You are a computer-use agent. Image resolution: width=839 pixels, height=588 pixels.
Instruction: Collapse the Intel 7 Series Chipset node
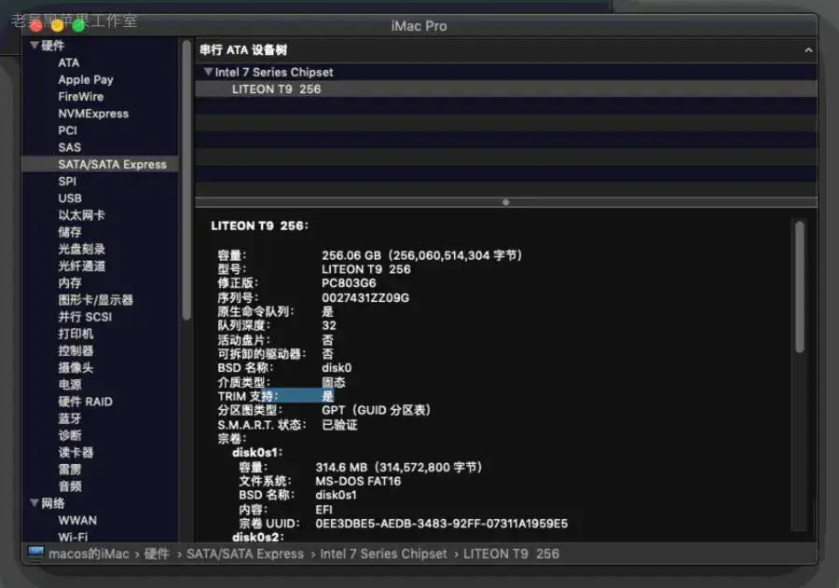click(208, 72)
